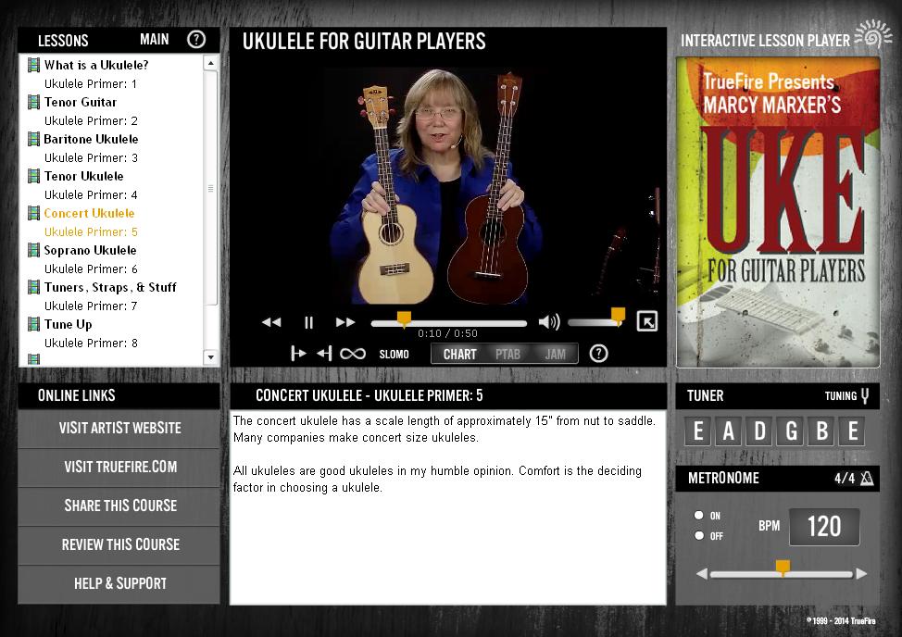Screen dimensions: 902x637
Task: Set loop start point marker icon
Action: point(298,353)
